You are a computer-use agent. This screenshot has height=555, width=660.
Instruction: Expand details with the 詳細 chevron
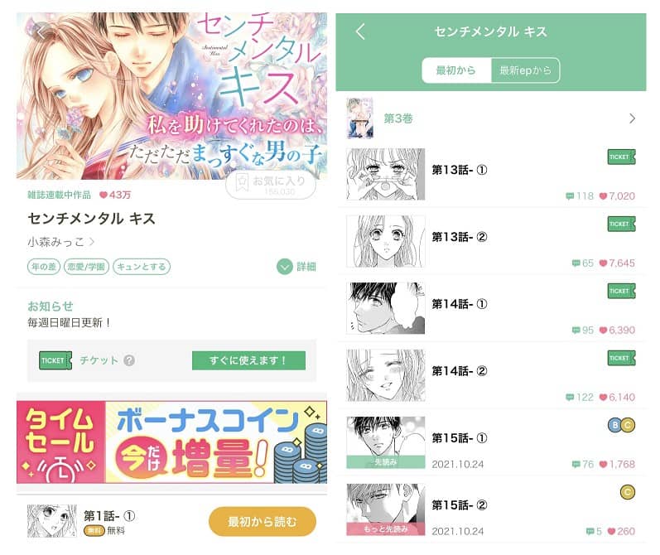point(296,267)
